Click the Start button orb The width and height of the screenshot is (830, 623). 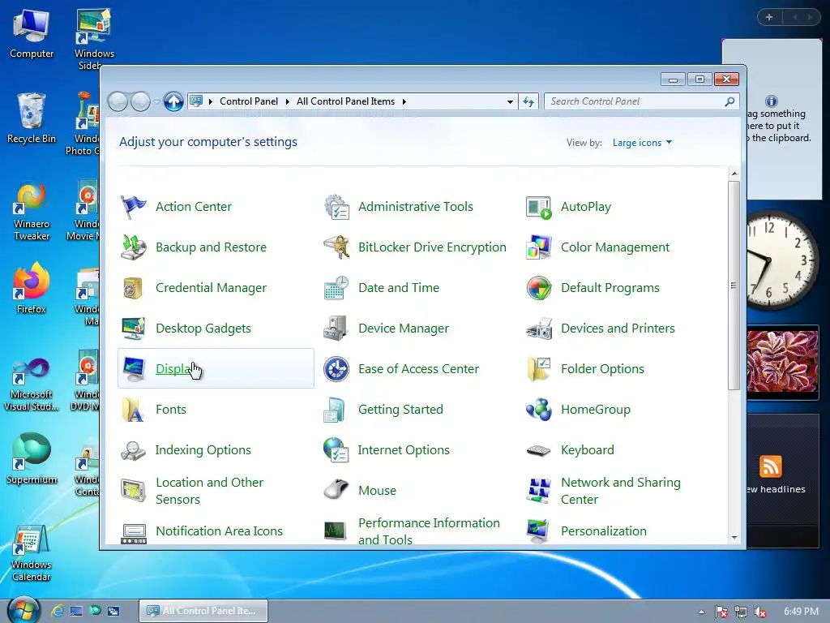tap(24, 610)
